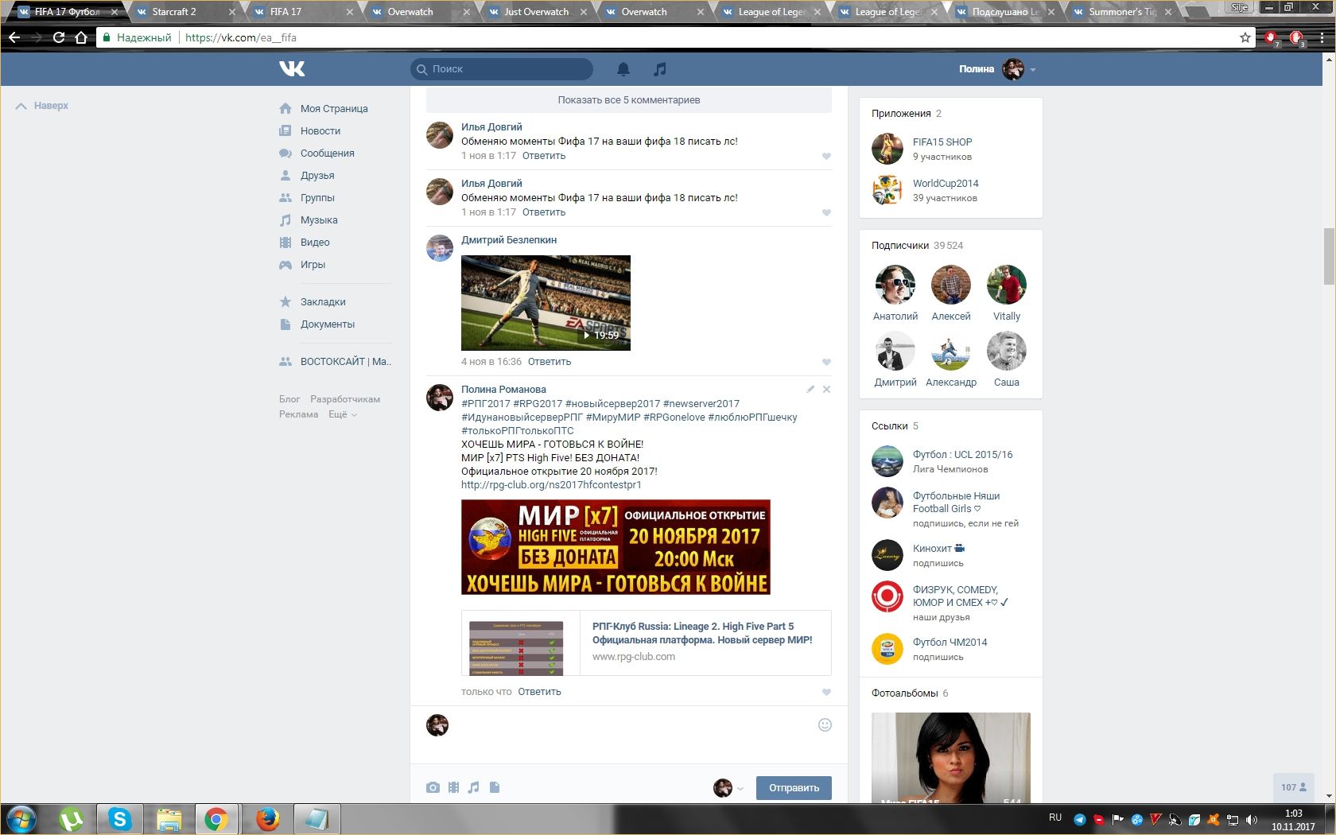Like Дмитрий Безлепкин's comment heart
This screenshot has height=835, width=1336.
[826, 362]
